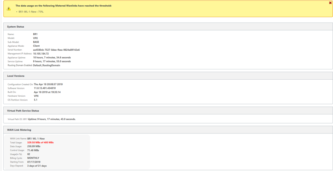Viewport: 333px width, 171px height.
Task: Select the Service Uptime value
Action: coord(52,62)
